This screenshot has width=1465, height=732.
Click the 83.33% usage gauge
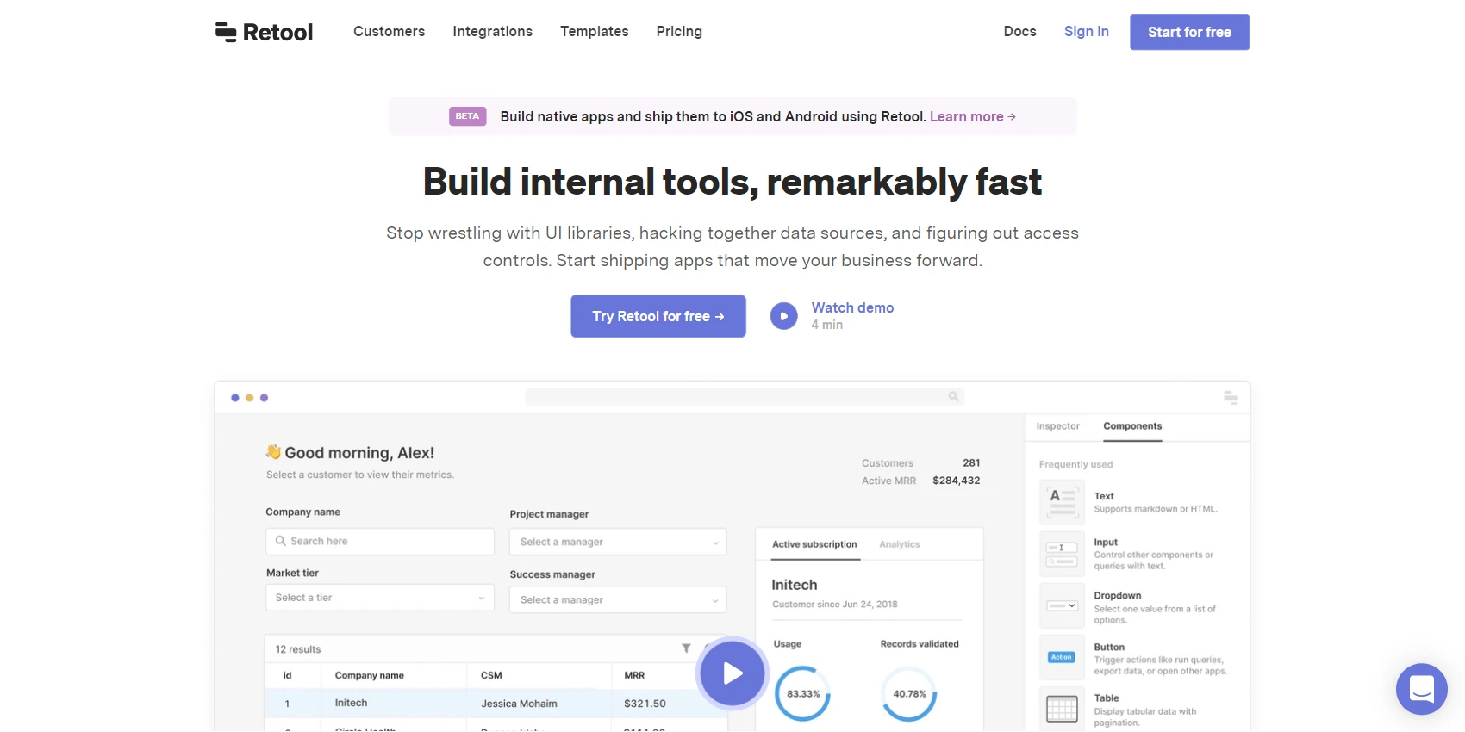(x=803, y=693)
